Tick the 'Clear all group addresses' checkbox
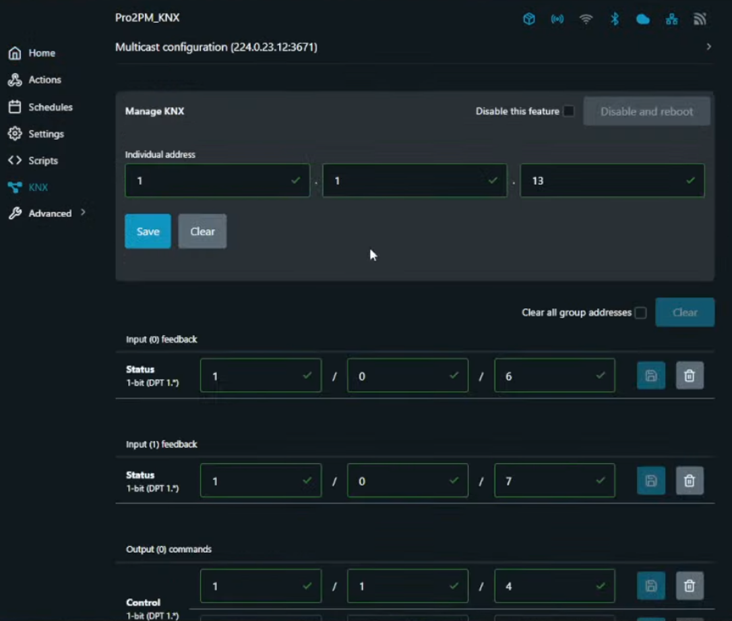732x621 pixels. pyautogui.click(x=640, y=313)
